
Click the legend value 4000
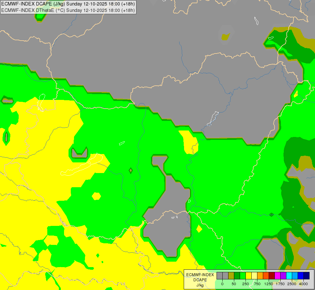point(303,284)
